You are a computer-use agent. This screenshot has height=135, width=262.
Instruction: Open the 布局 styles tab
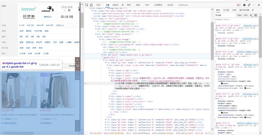234,10
